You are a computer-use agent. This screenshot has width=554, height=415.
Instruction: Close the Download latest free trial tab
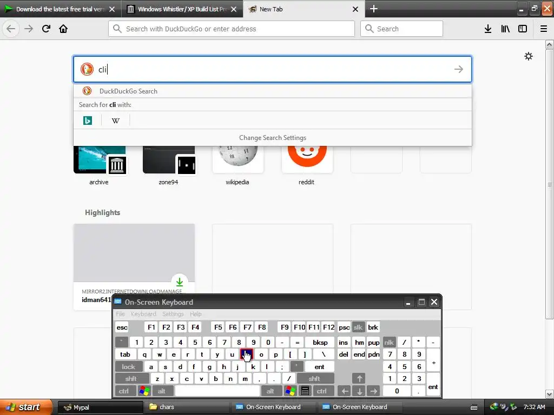112,9
